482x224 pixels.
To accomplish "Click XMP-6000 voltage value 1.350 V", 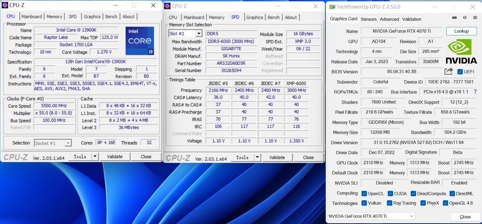I will (x=297, y=141).
